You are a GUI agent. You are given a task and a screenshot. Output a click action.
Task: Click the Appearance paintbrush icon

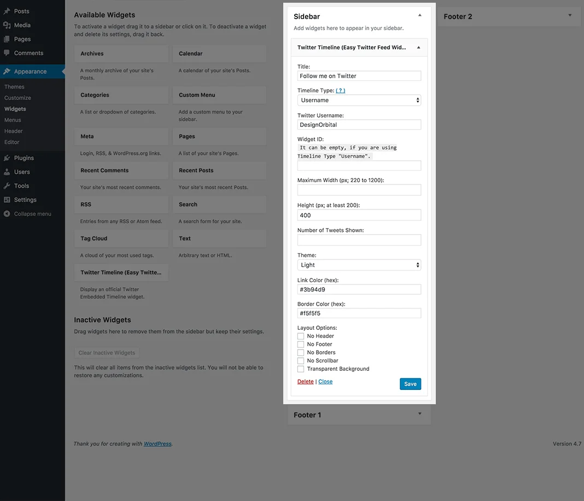[7, 72]
